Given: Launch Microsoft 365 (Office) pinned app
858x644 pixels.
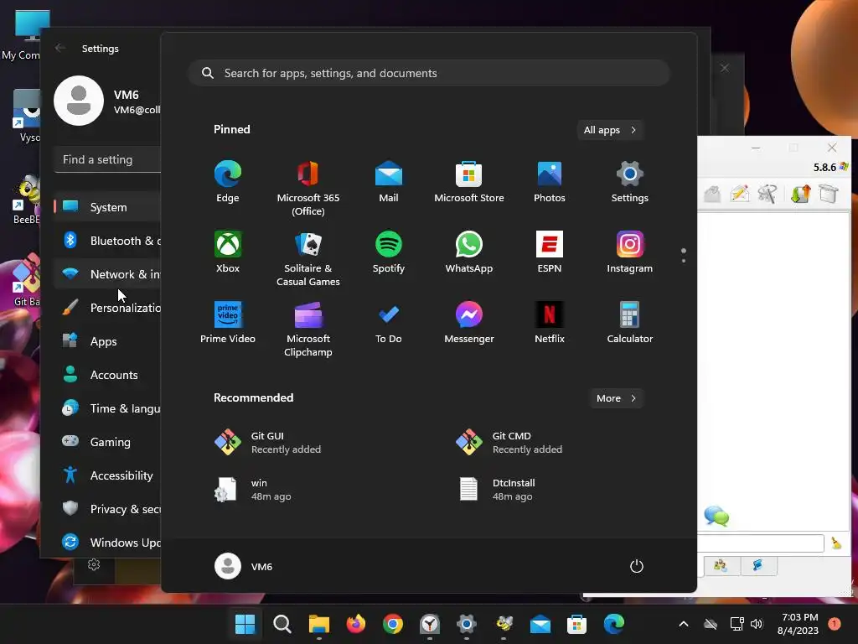Looking at the screenshot, I should pos(308,189).
